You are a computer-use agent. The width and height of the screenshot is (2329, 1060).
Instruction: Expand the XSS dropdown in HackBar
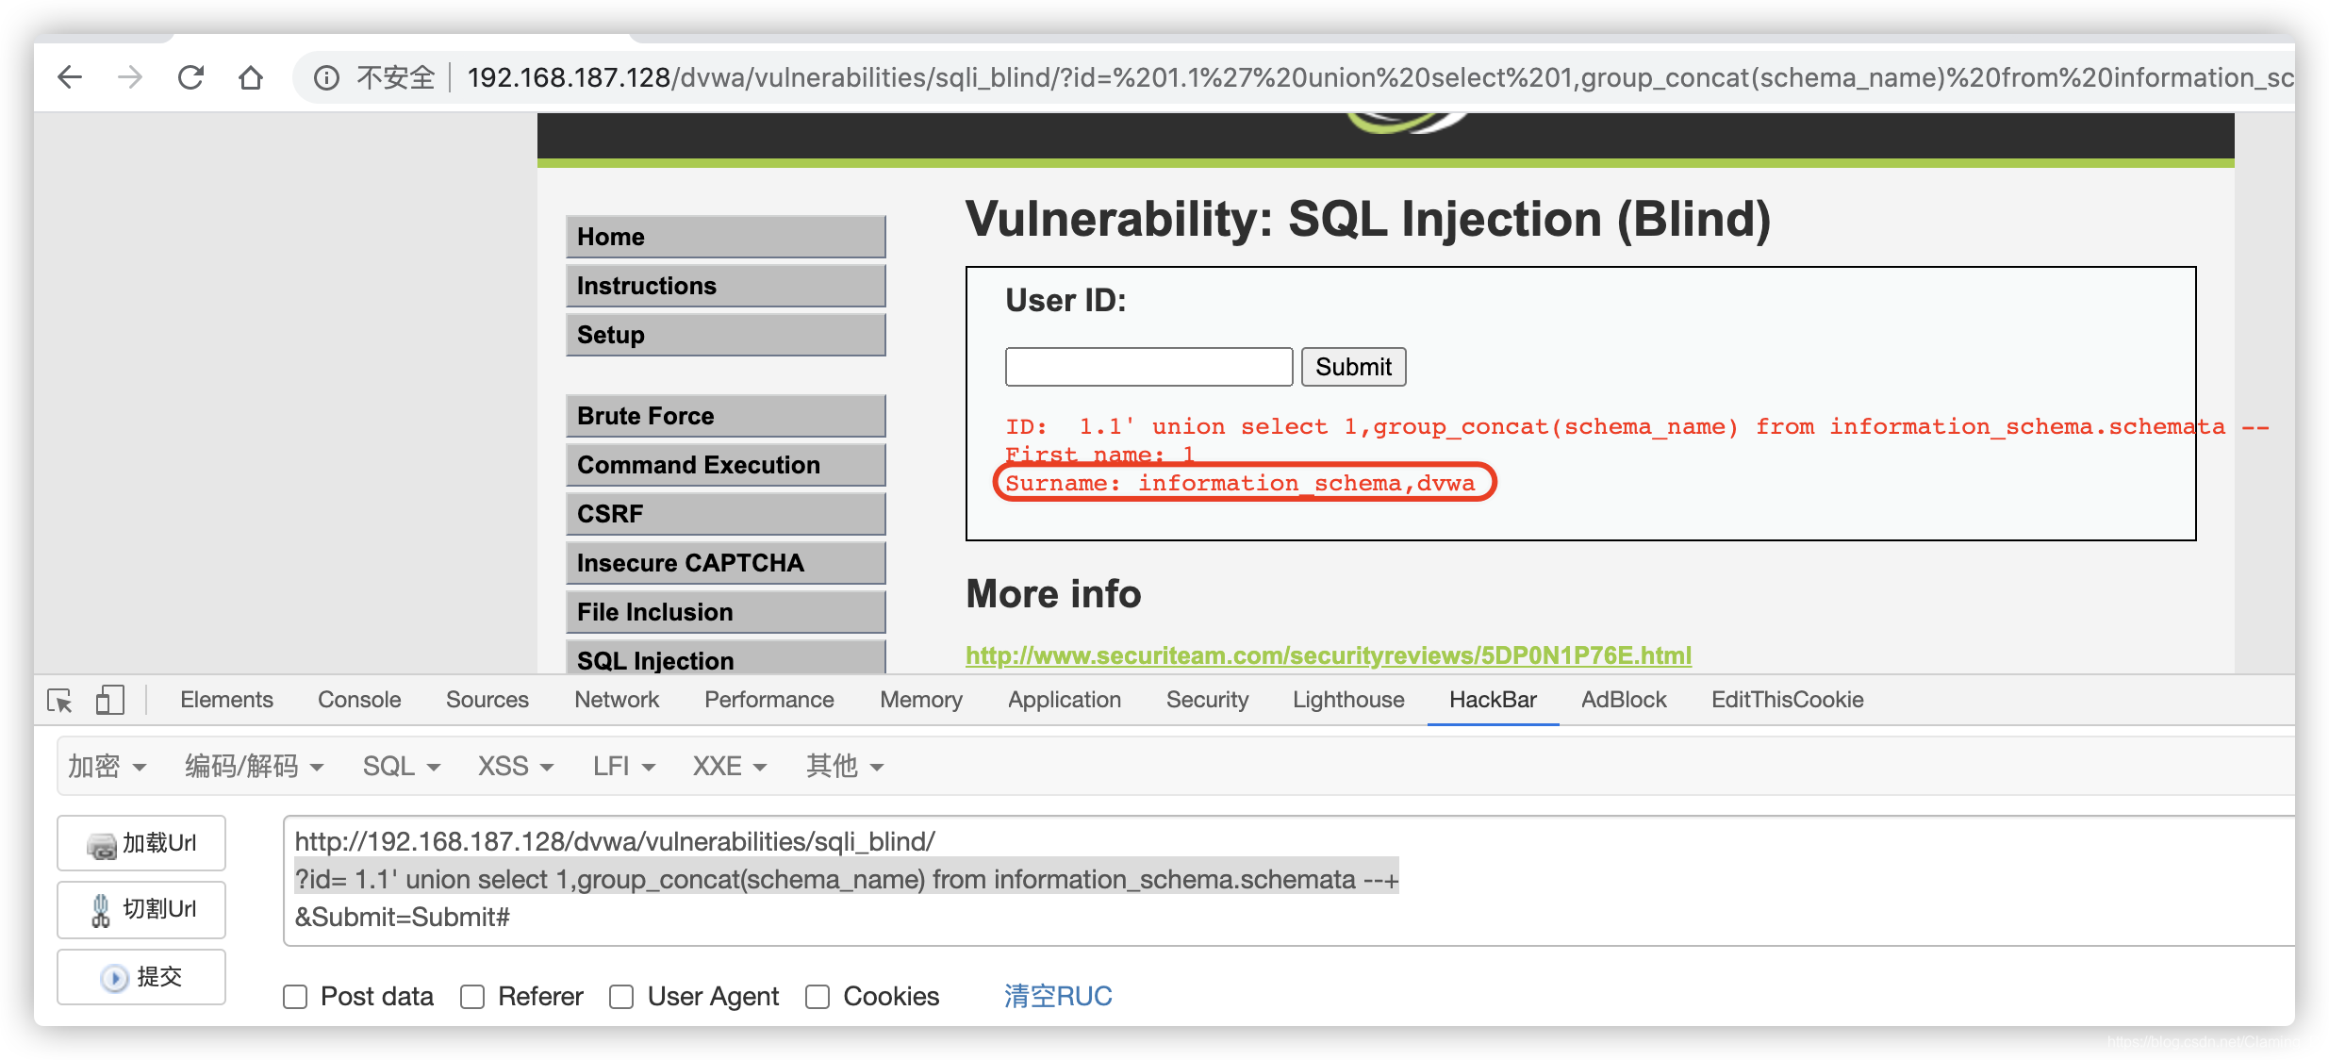516,766
